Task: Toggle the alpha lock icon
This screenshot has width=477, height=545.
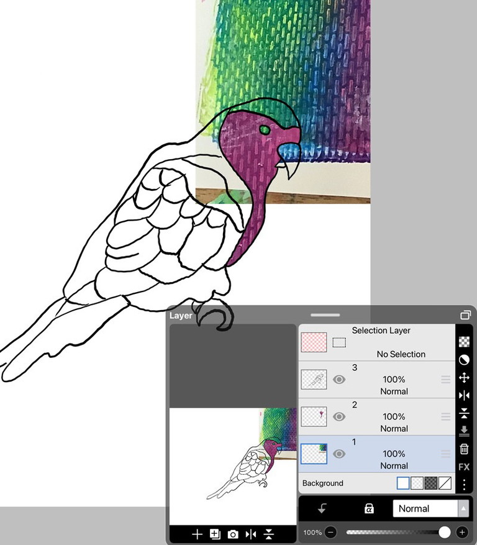Action: pyautogui.click(x=368, y=509)
